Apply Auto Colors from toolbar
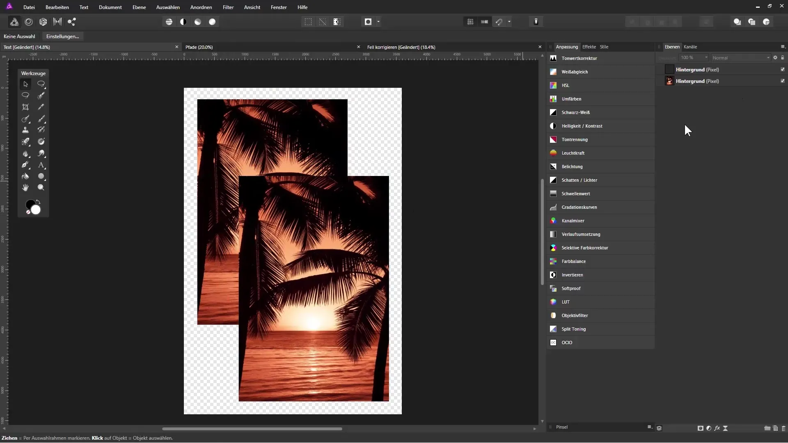788x443 pixels. click(198, 22)
